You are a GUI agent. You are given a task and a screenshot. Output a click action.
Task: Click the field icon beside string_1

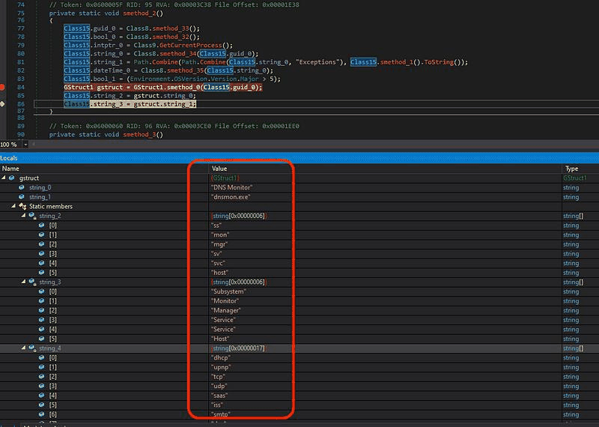(x=22, y=197)
